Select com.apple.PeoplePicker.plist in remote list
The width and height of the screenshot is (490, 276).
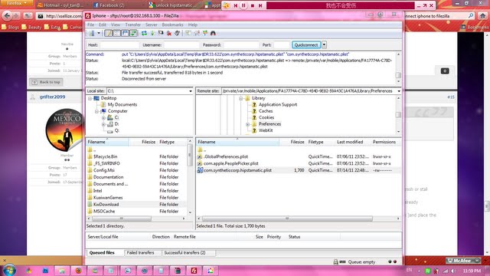(231, 163)
